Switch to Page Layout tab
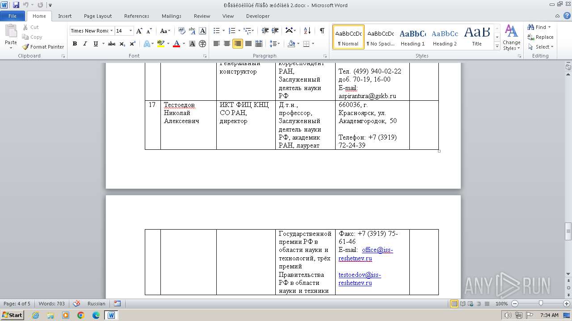The height and width of the screenshot is (321, 572). click(x=98, y=16)
